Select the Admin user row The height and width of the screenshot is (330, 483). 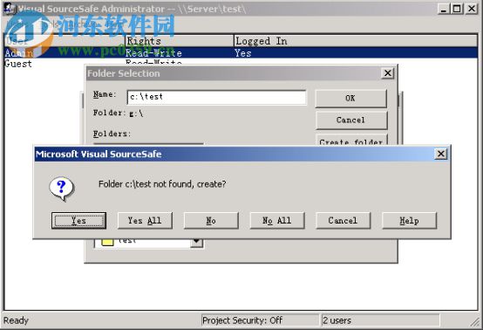(241, 52)
